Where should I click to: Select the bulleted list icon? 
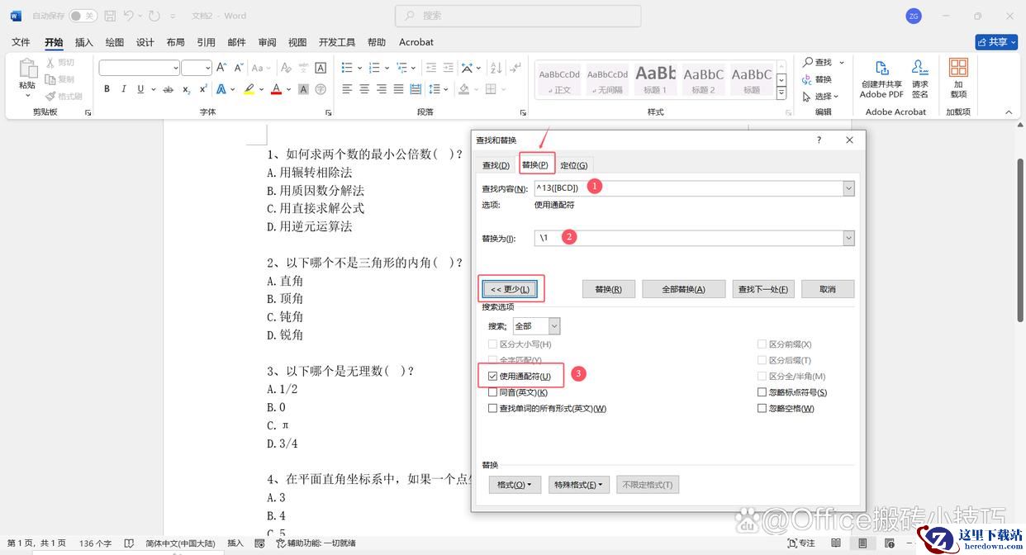tap(347, 68)
